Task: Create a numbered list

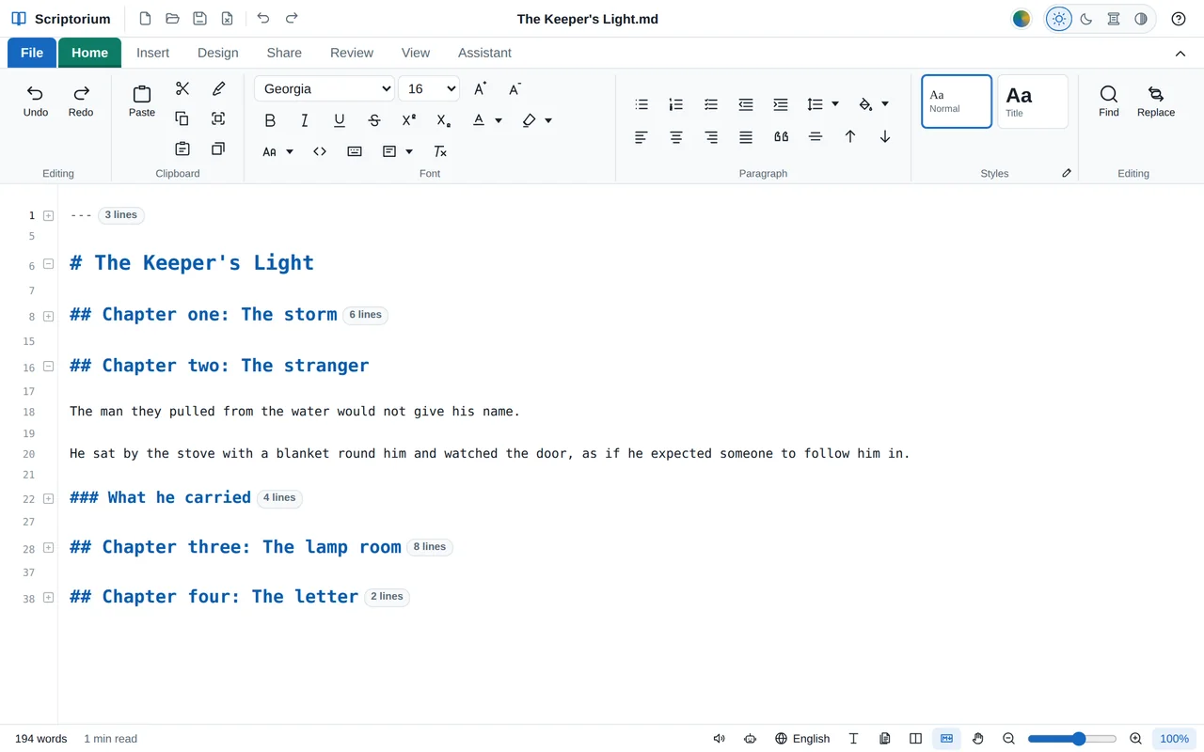Action: pos(676,104)
